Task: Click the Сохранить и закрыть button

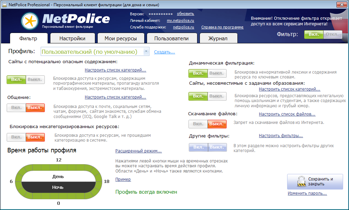Action: pos(315,182)
